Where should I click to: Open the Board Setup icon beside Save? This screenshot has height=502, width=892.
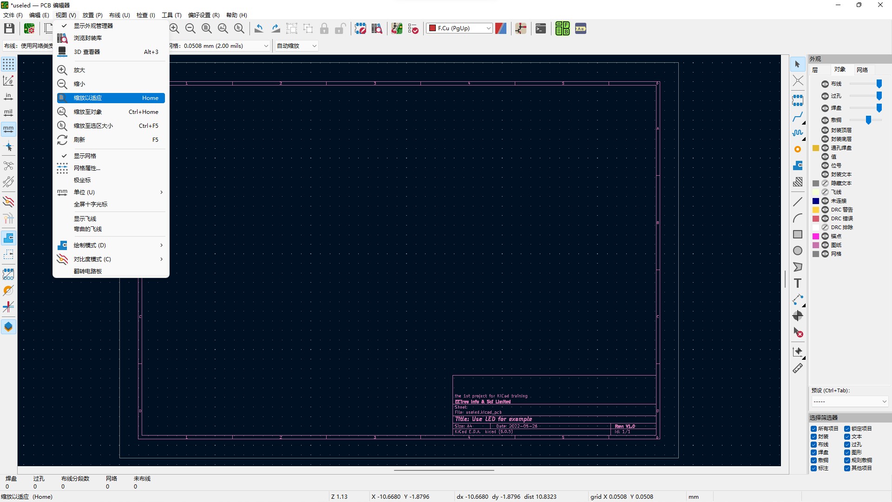pos(29,28)
